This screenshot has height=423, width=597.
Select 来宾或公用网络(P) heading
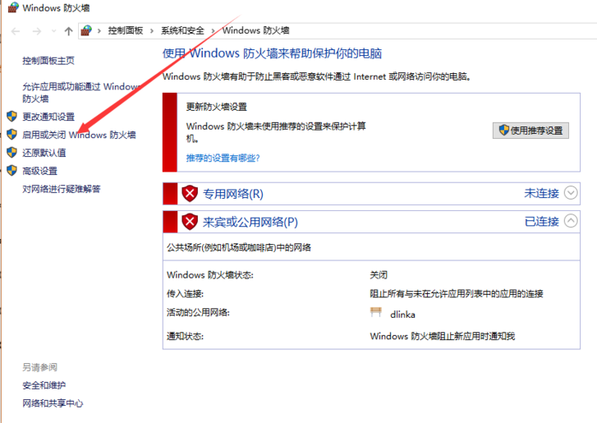pyautogui.click(x=250, y=222)
